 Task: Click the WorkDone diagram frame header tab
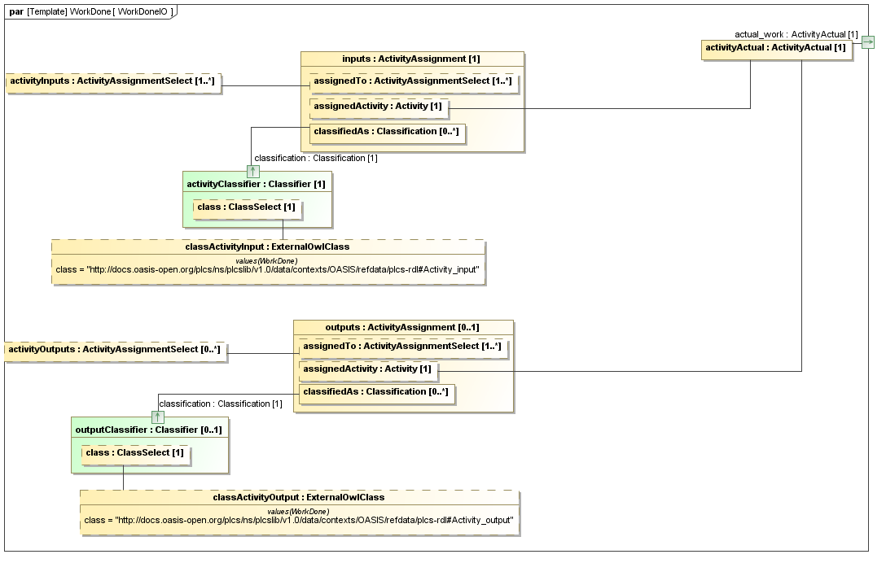(x=90, y=11)
